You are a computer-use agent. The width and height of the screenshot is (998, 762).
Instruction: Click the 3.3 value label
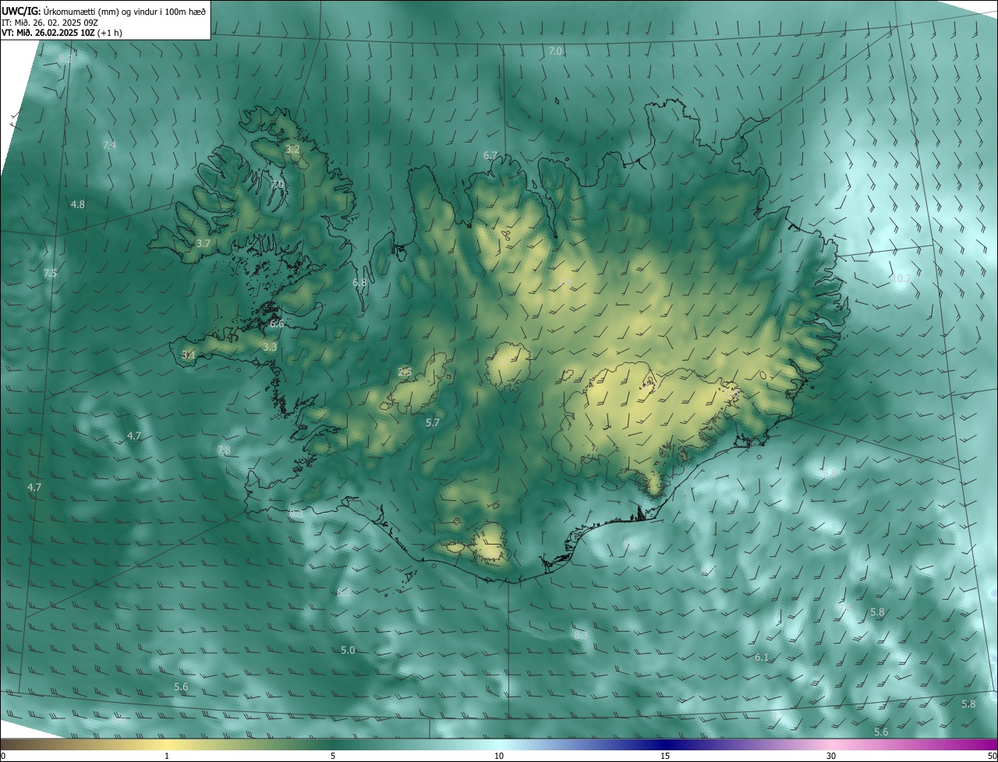tap(270, 347)
